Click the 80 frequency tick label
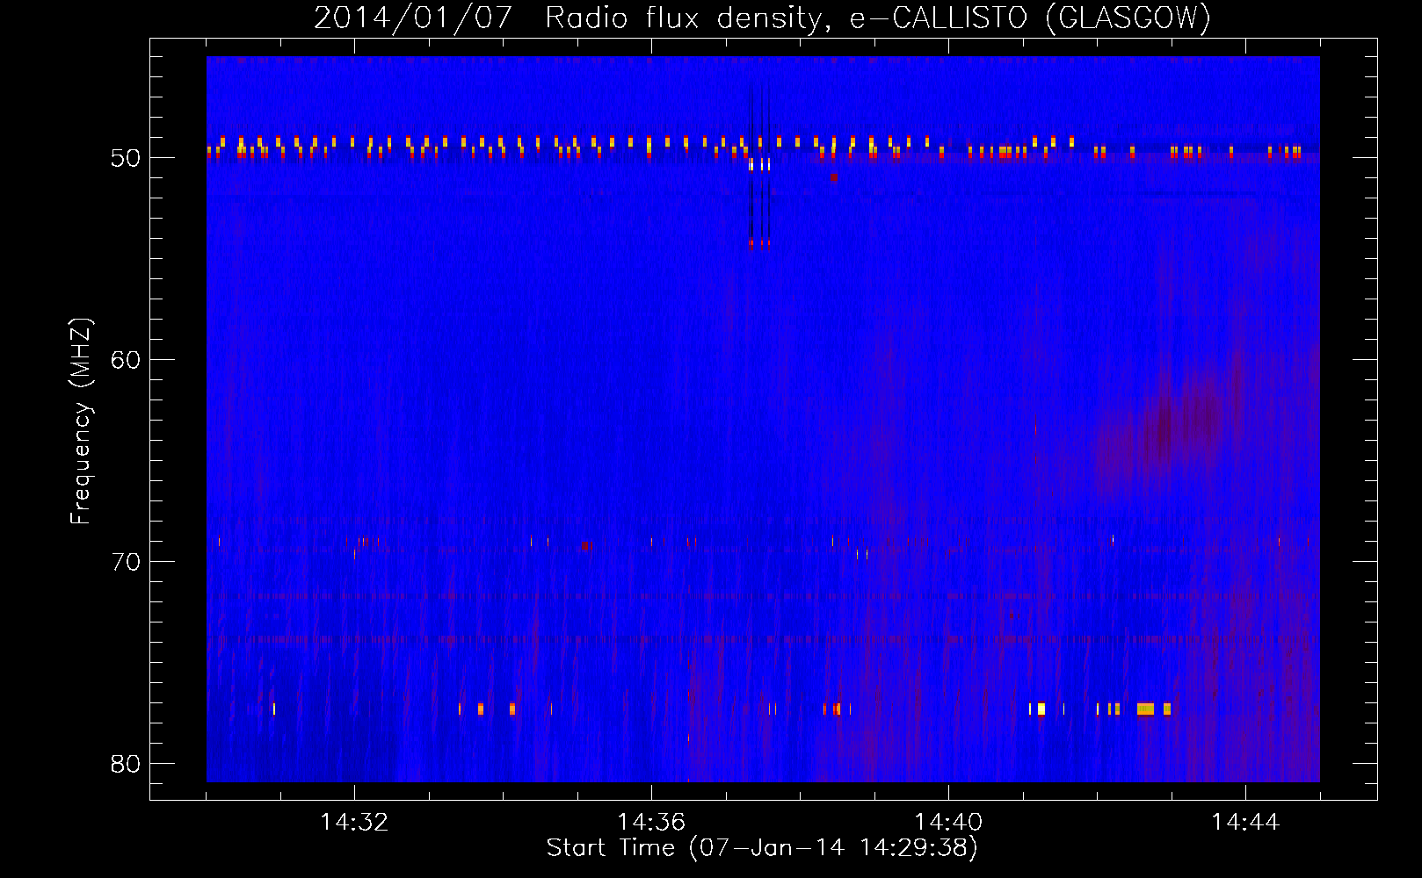1422x878 pixels. click(x=127, y=764)
